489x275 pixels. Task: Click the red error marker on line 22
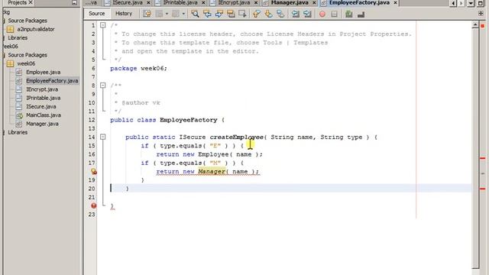pyautogui.click(x=93, y=205)
